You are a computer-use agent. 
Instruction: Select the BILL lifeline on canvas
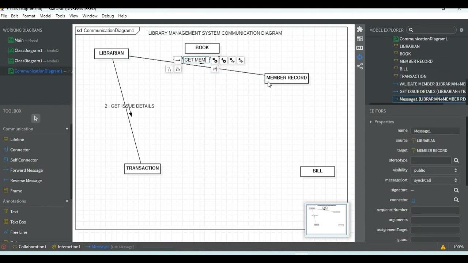click(317, 171)
